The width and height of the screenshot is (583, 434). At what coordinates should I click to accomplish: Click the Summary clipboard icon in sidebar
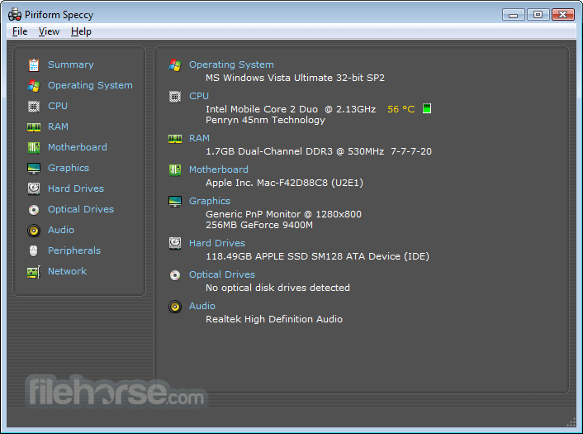tap(34, 64)
